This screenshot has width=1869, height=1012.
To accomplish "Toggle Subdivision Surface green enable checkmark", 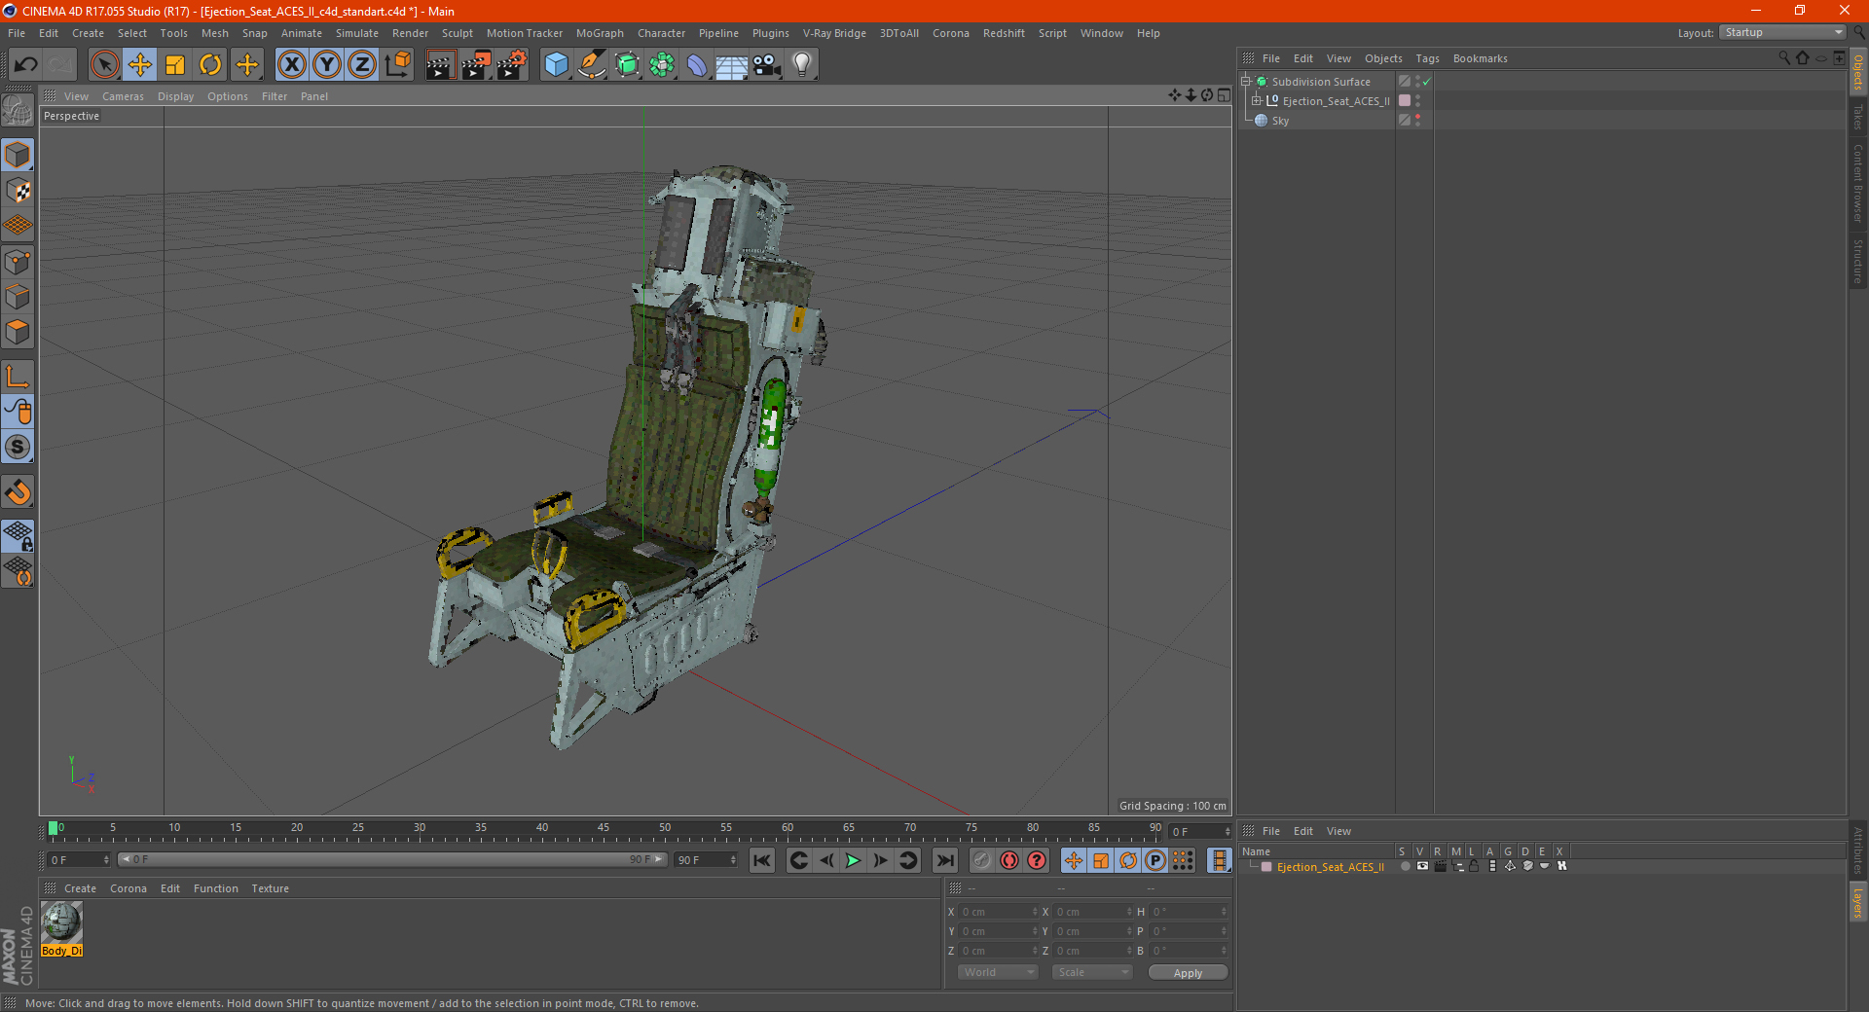I will [1426, 82].
